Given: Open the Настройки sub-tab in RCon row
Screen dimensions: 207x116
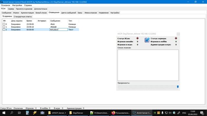Looking at the screenshot, I should coord(115,13).
